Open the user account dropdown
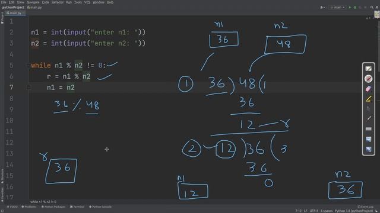 322,8
